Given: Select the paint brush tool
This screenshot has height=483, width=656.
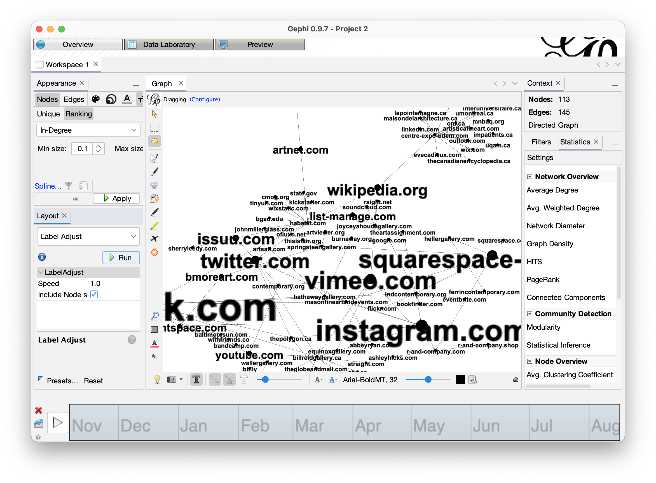Looking at the screenshot, I should tap(154, 172).
